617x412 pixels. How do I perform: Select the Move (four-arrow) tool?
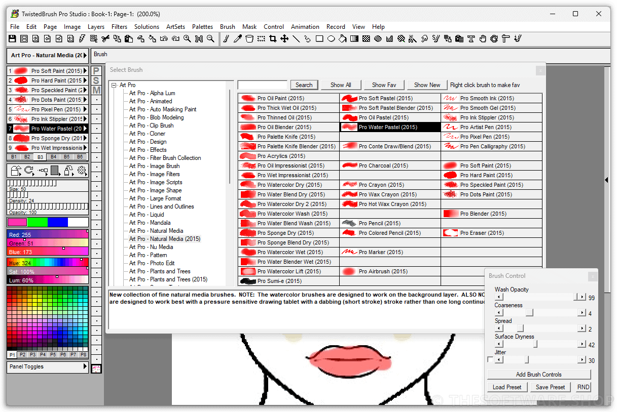tap(284, 38)
